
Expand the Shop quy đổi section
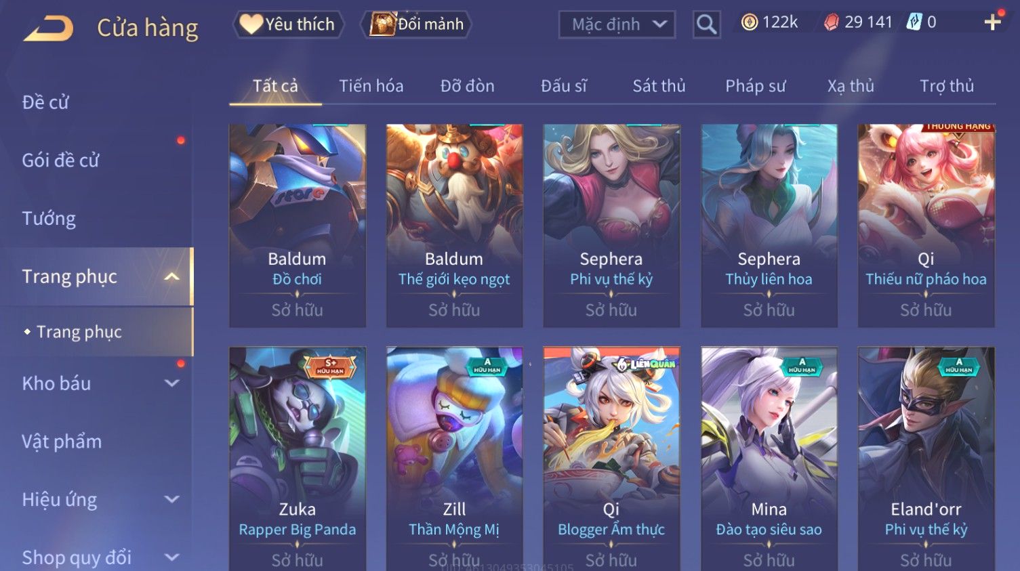coord(172,557)
